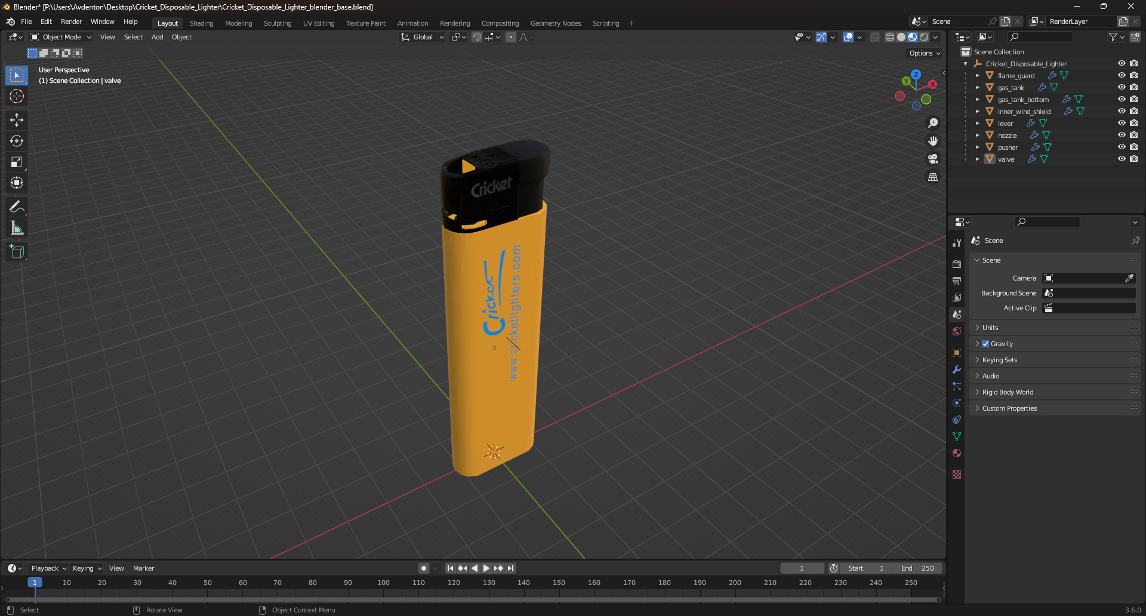Play the animation forward
1146x616 pixels.
pos(486,568)
